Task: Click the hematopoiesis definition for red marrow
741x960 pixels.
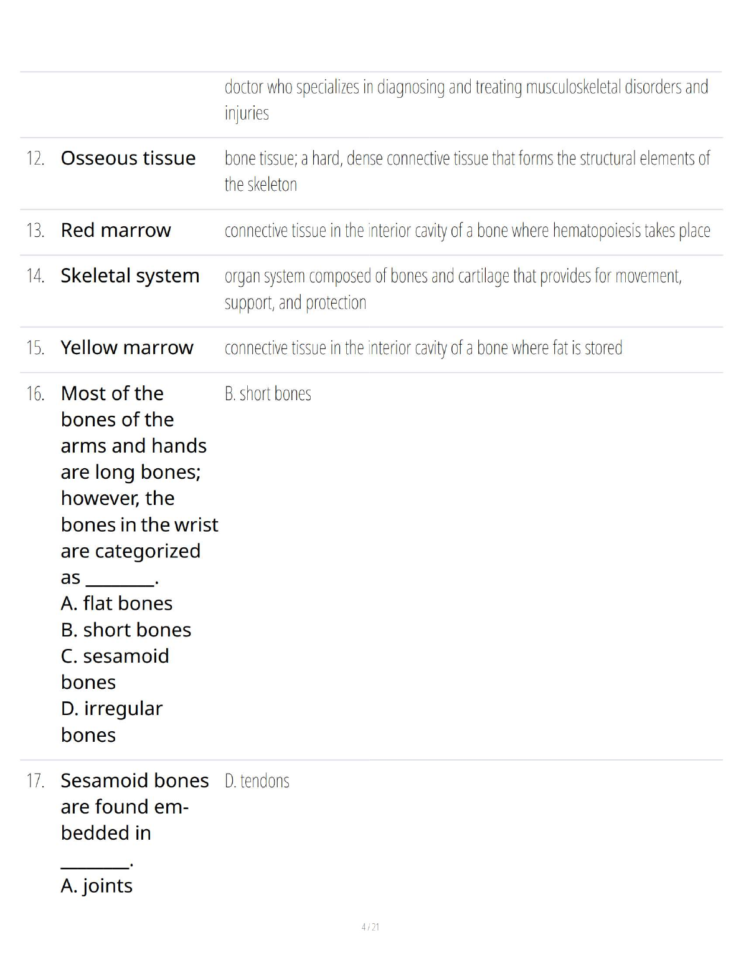Action: 467,231
